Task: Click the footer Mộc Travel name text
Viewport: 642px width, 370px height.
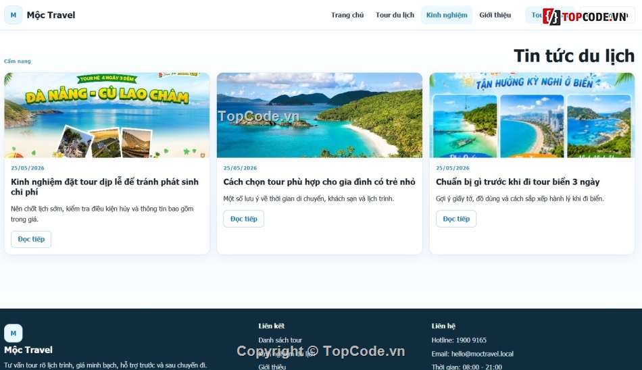Action: [x=28, y=350]
